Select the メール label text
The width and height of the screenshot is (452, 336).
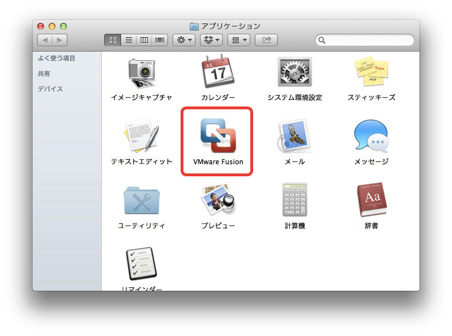tap(295, 161)
